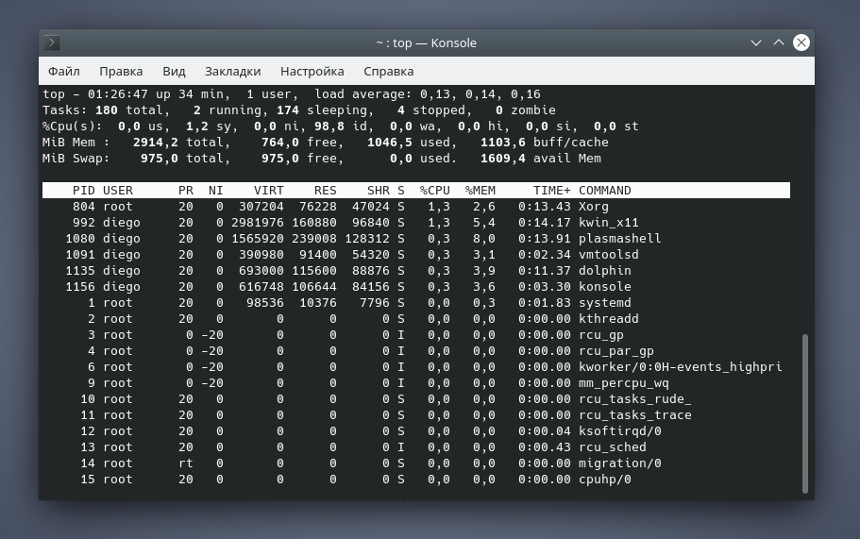Screen dimensions: 860x539
Task: Click the COMMAND column header
Action: click(x=604, y=191)
